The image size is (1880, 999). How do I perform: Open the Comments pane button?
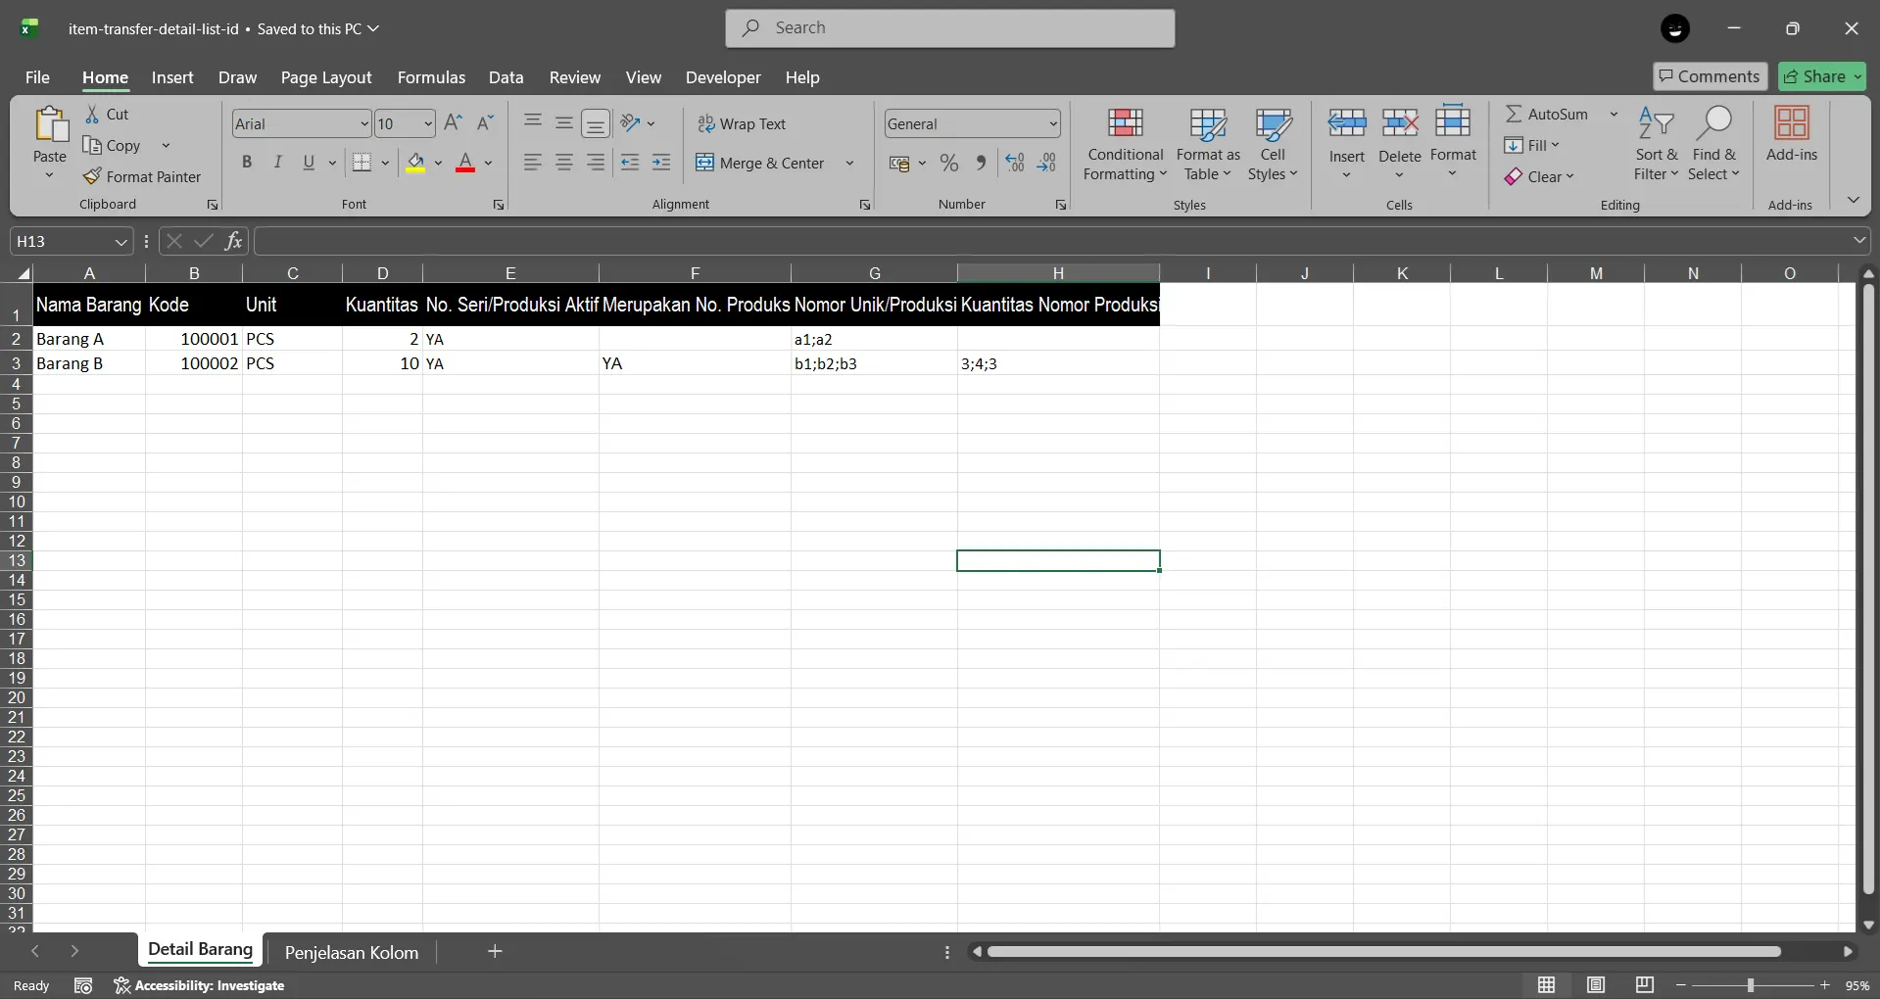pos(1710,76)
